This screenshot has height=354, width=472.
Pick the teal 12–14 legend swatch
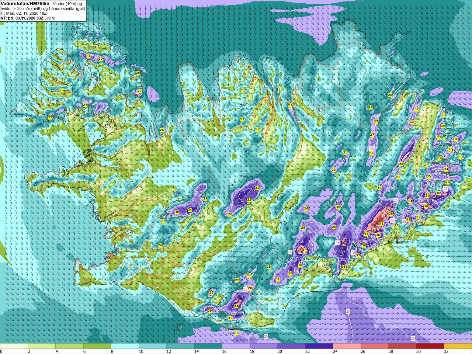tap(180, 346)
